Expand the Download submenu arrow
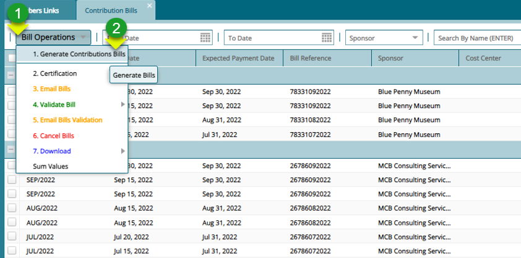 click(x=123, y=151)
